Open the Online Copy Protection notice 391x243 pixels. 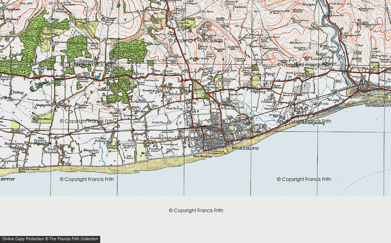[x=50, y=239]
